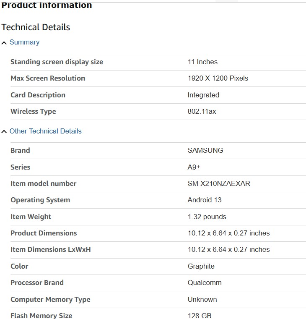Click the Android 13 operating system value
Viewport: 306px width, 319px height.
pyautogui.click(x=205, y=200)
